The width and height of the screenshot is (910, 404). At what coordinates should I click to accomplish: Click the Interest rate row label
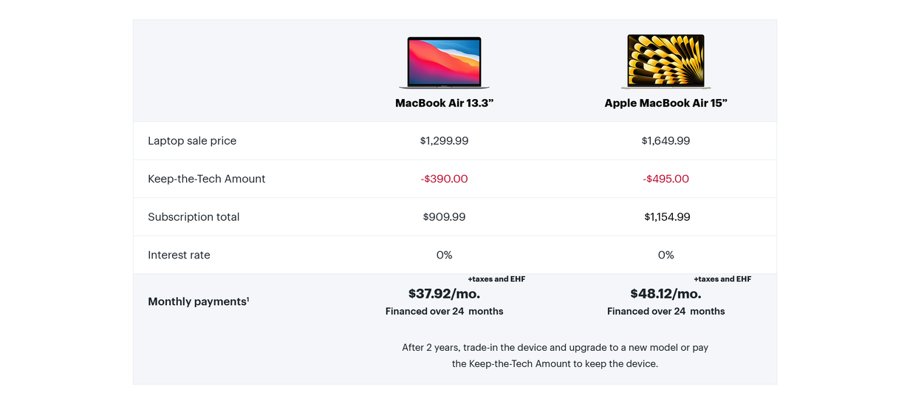[179, 255]
